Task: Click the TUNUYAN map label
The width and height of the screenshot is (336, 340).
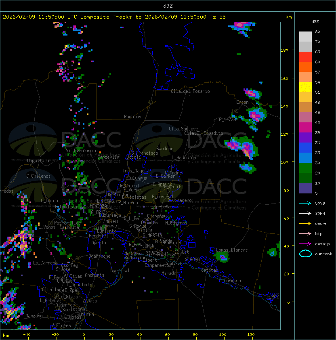Action: (86, 315)
